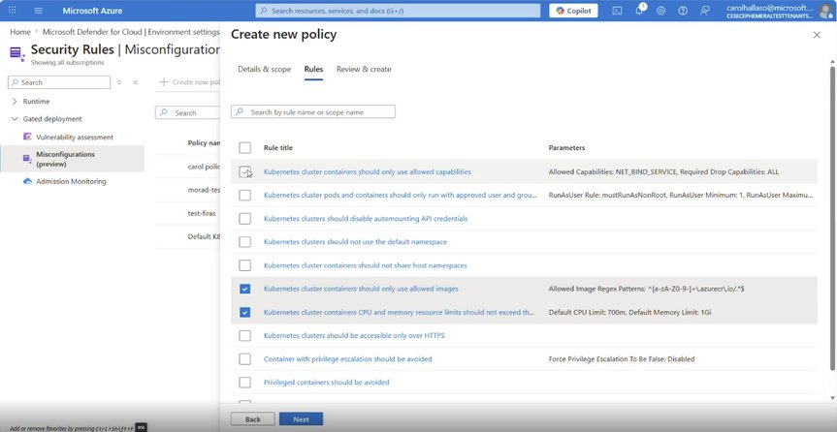
Task: Click the left sidebar Search field
Action: [59, 82]
